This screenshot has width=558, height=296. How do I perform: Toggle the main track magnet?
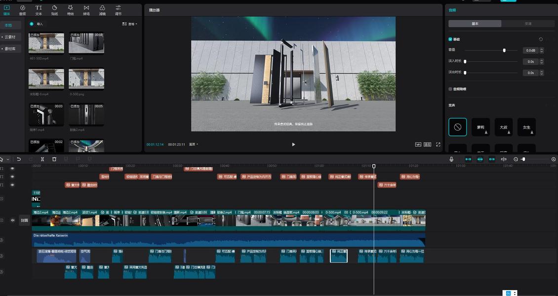click(468, 159)
